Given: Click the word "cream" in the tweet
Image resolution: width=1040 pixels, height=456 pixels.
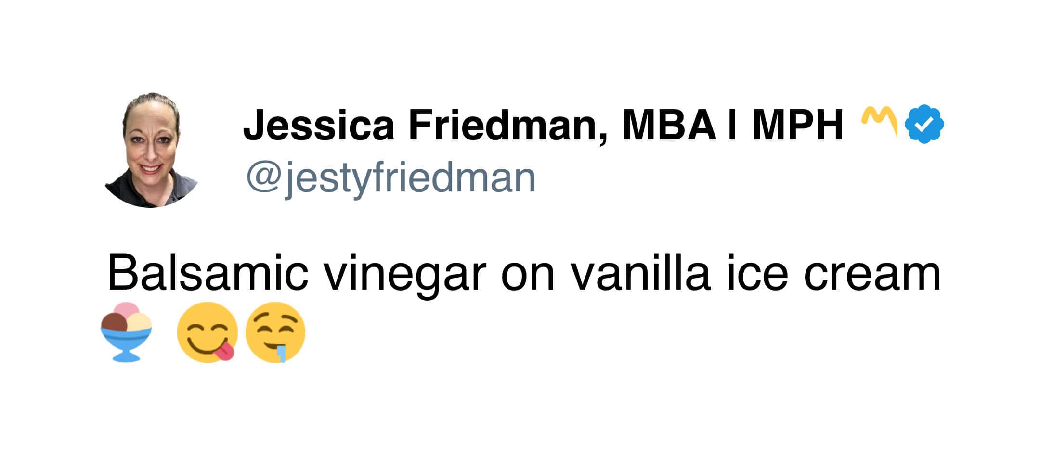Looking at the screenshot, I should (x=872, y=274).
